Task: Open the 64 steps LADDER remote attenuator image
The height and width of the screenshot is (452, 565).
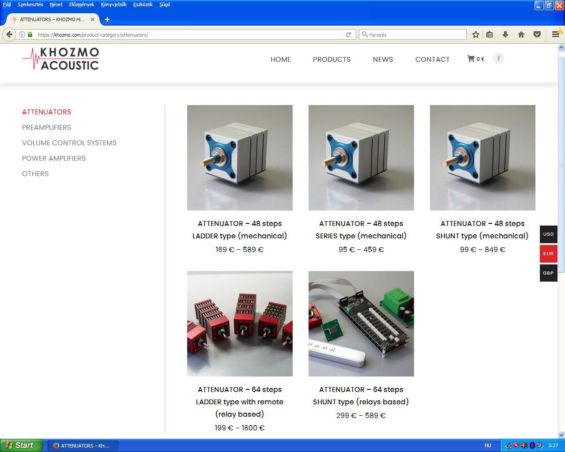Action: (240, 324)
